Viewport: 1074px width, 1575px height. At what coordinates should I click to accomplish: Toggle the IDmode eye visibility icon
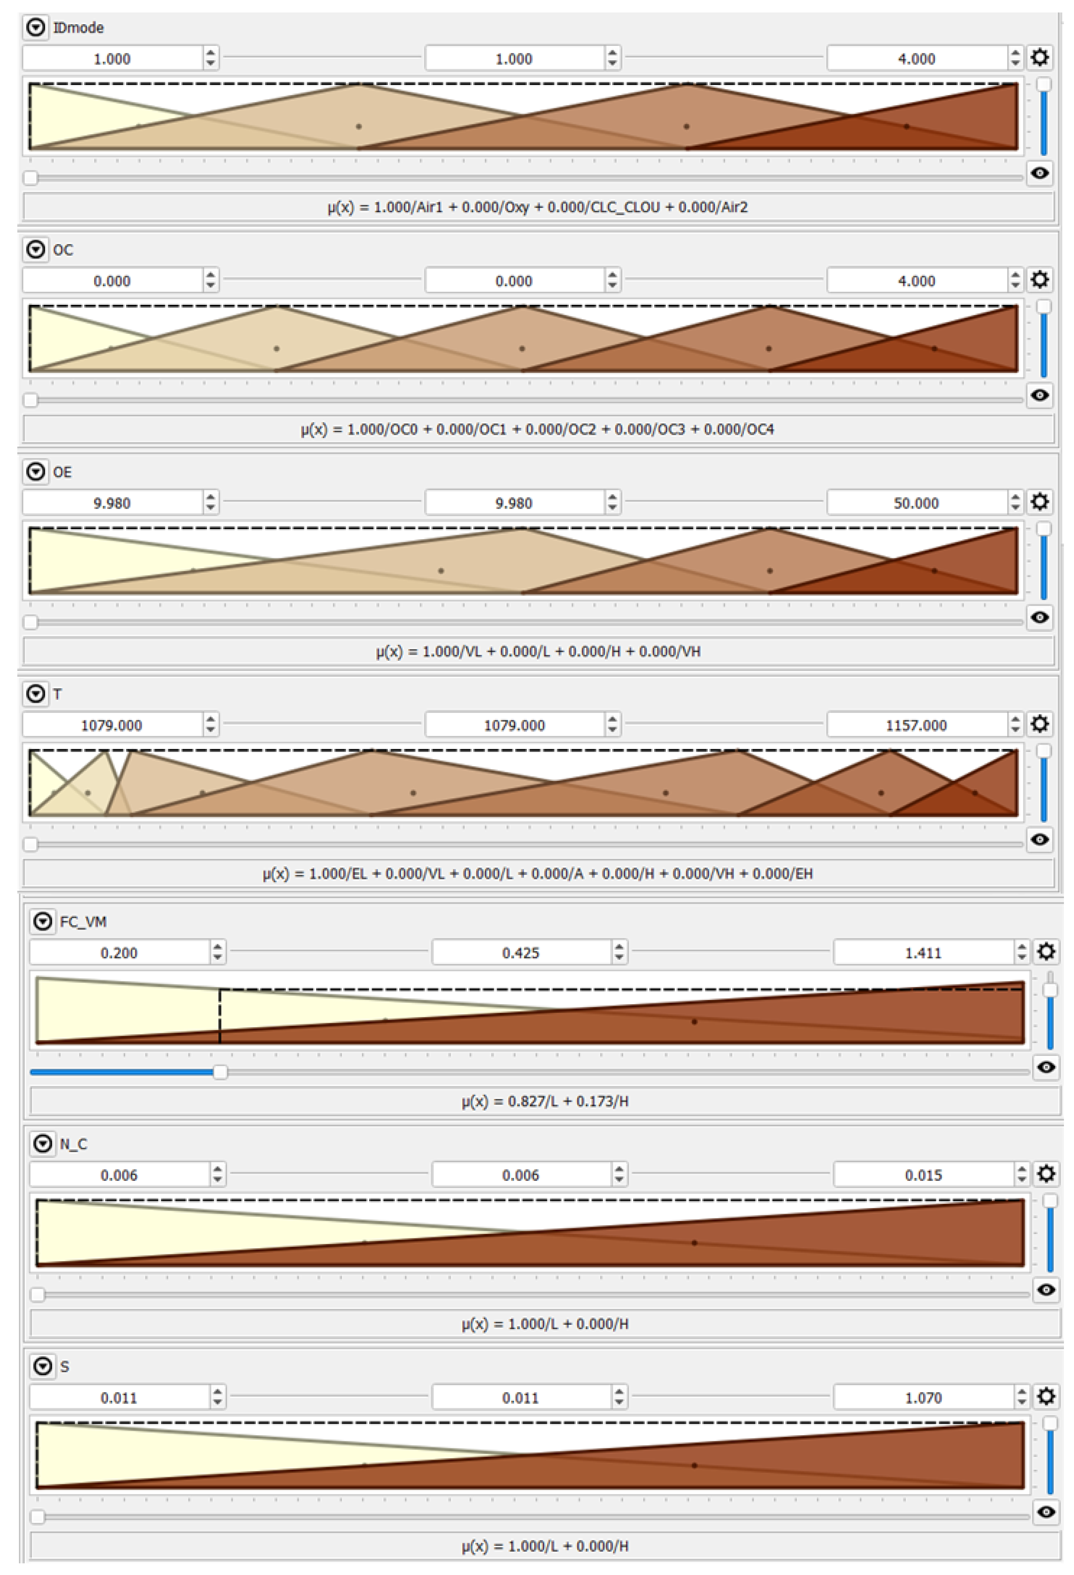point(1039,174)
